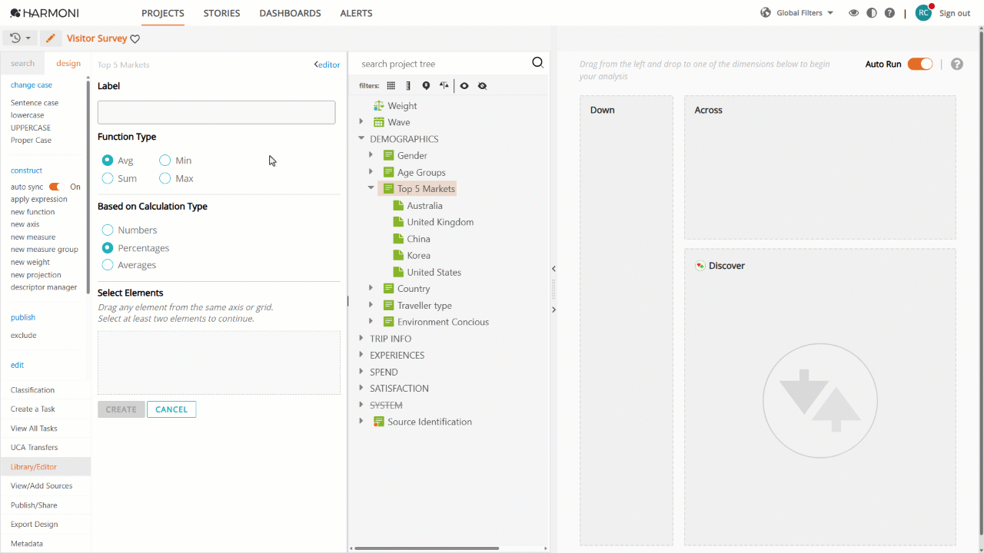This screenshot has width=984, height=553.
Task: Click the tree horizontal scrollbar
Action: [427, 548]
